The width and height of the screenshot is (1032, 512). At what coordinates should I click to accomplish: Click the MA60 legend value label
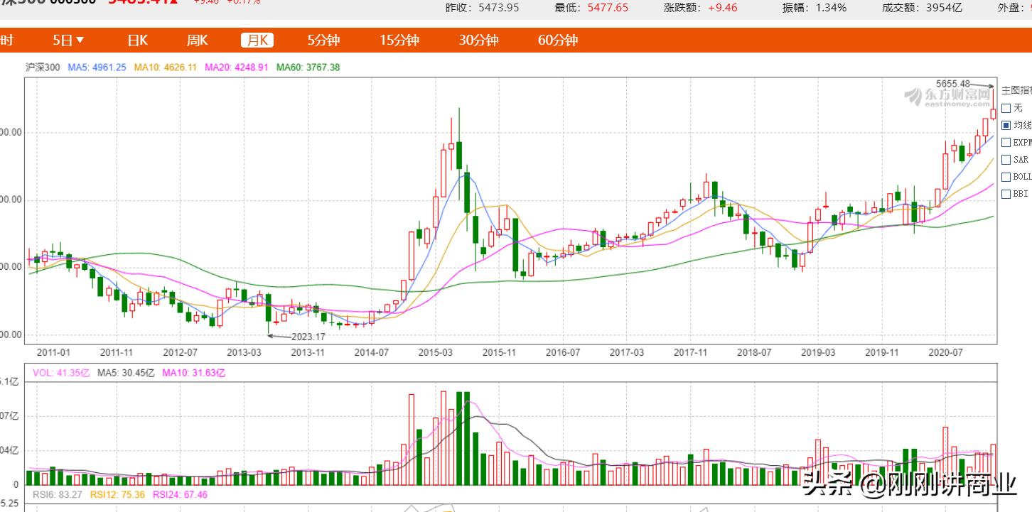pos(308,67)
